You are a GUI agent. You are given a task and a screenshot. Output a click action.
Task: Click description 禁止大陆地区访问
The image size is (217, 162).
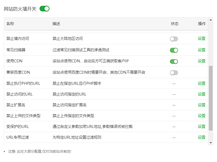(x=68, y=38)
